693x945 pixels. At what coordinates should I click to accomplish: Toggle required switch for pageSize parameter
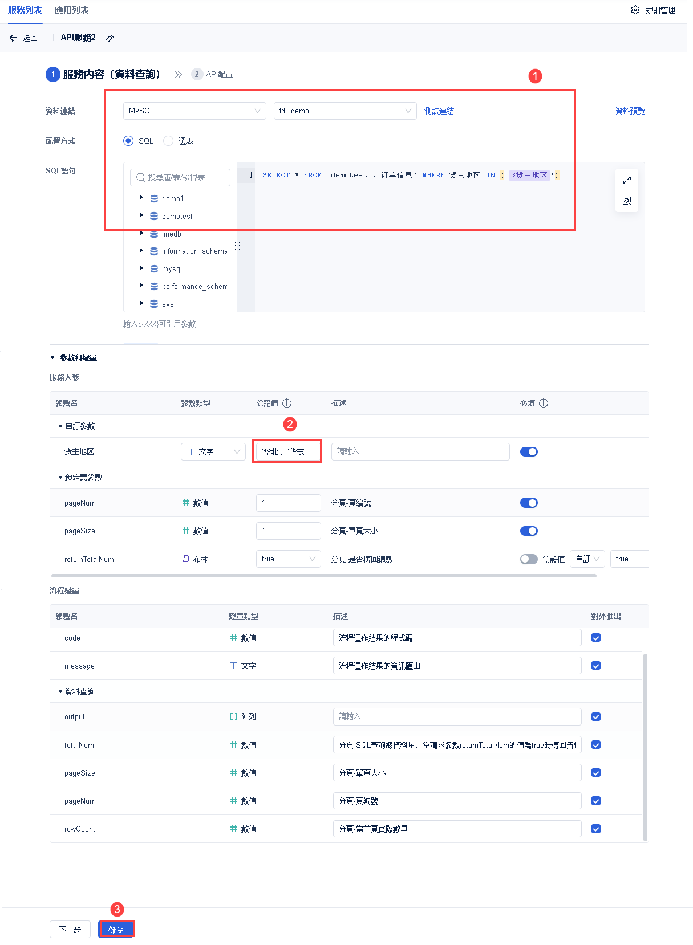coord(529,531)
